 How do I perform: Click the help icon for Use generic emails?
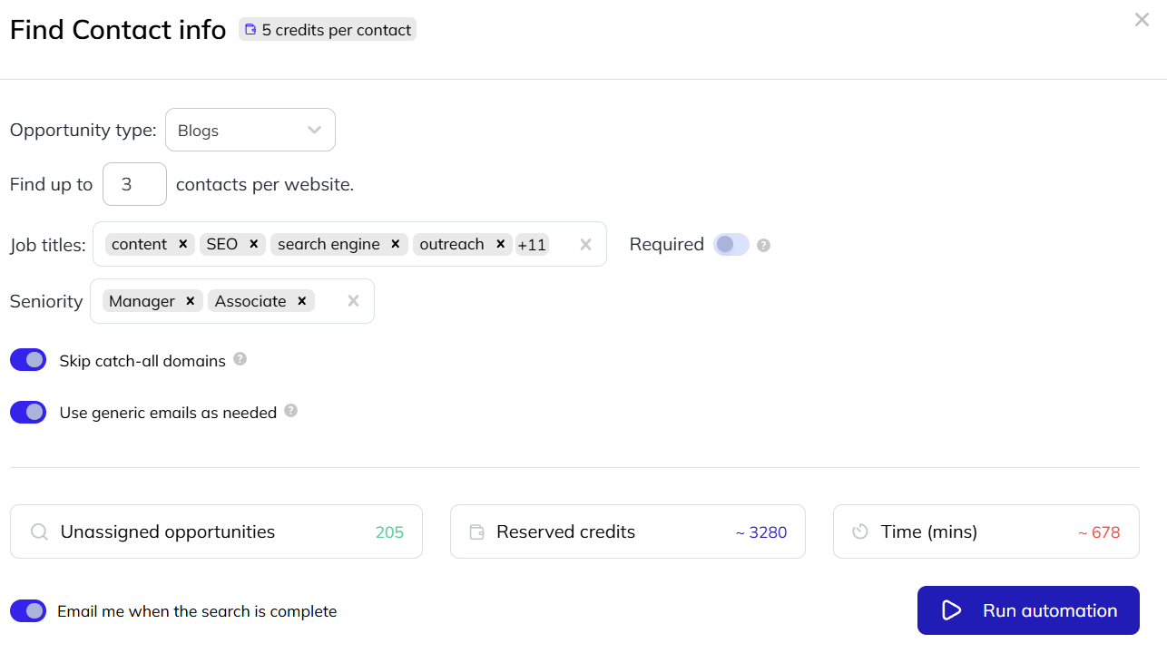[x=290, y=412]
